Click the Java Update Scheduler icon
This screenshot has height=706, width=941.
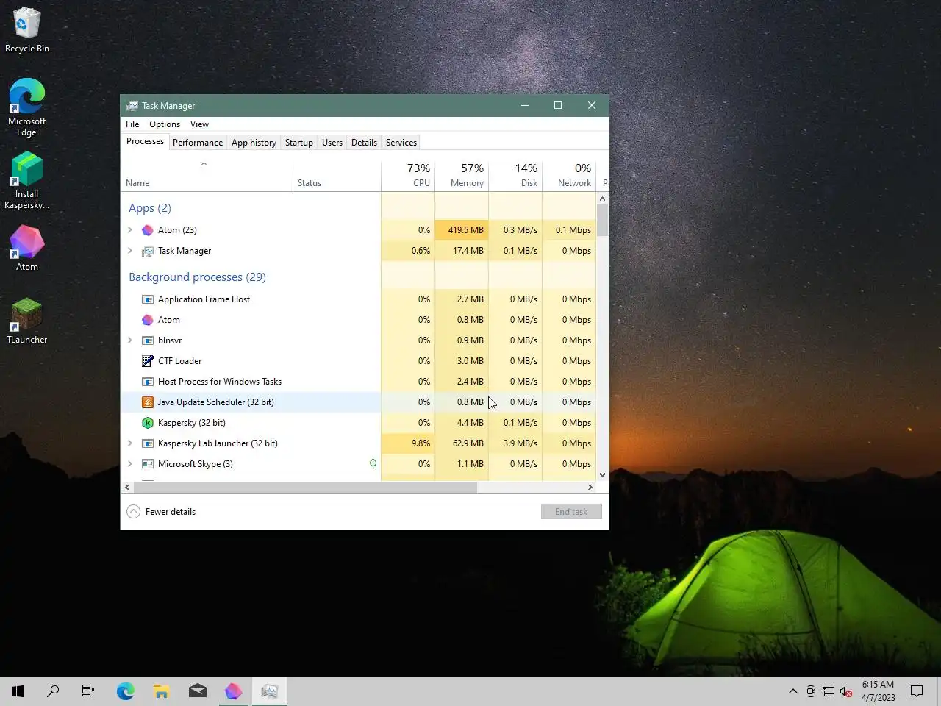(147, 402)
